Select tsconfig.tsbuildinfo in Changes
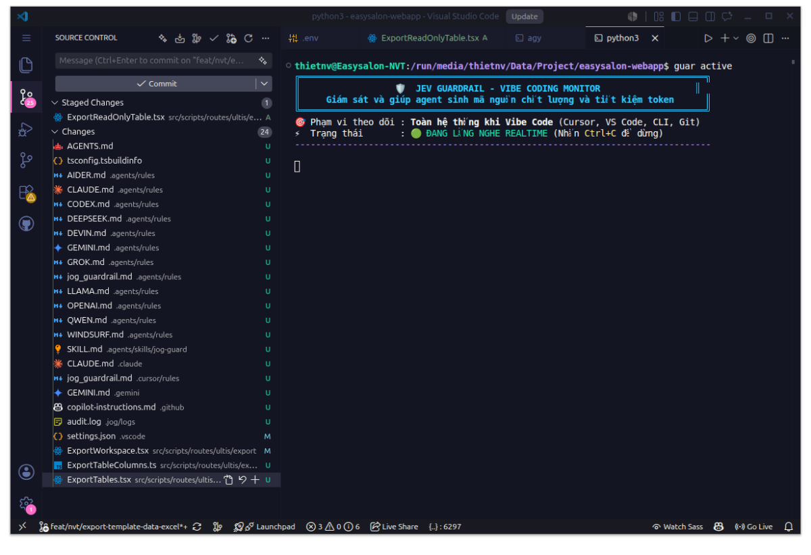Screen dimensions: 811x555 (x=161, y=161)
